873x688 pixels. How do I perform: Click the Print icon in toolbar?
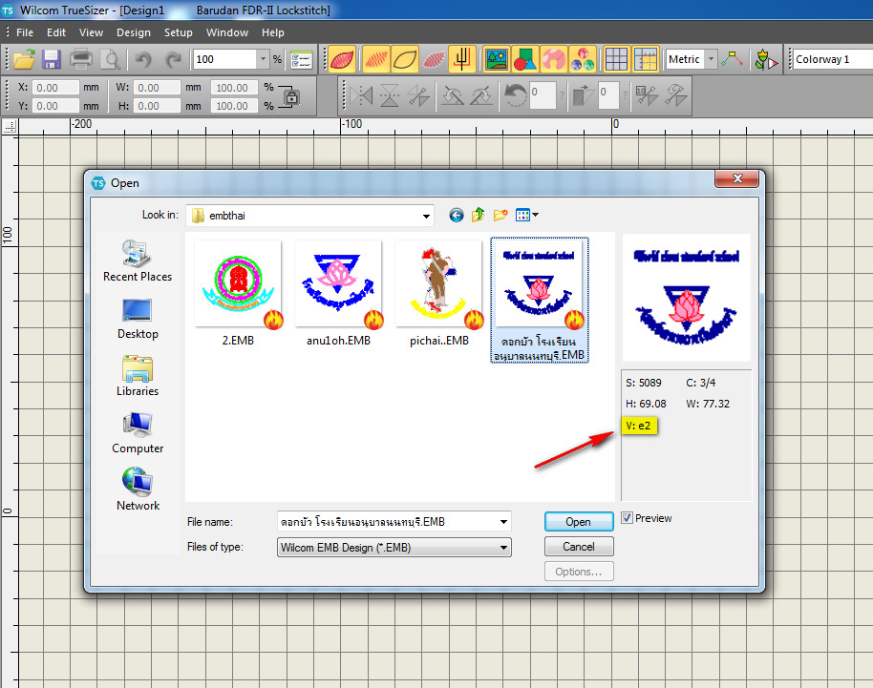click(x=81, y=59)
